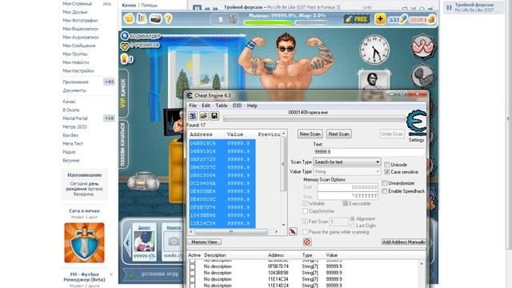Click the open file folder icon in Cheat Engine
This screenshot has width=512, height=288.
pos(204,116)
